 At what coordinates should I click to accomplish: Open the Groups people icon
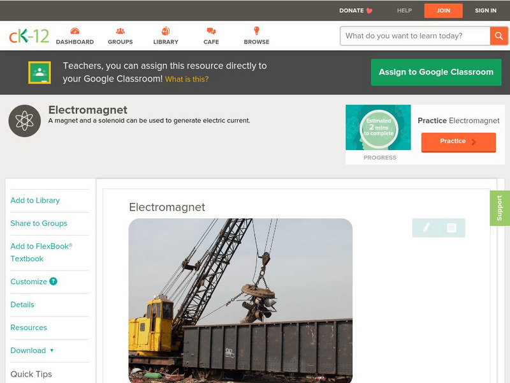120,31
